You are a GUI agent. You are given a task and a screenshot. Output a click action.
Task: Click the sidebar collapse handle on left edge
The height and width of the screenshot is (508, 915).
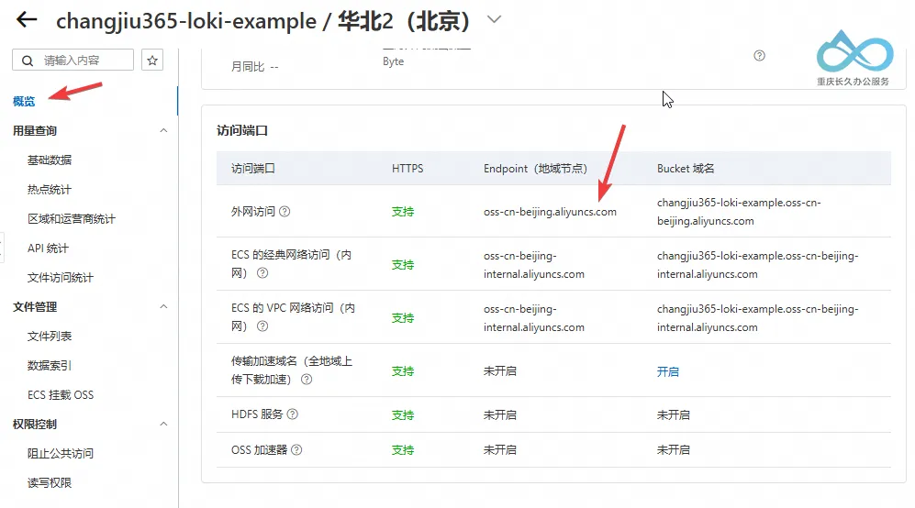tap(2, 248)
